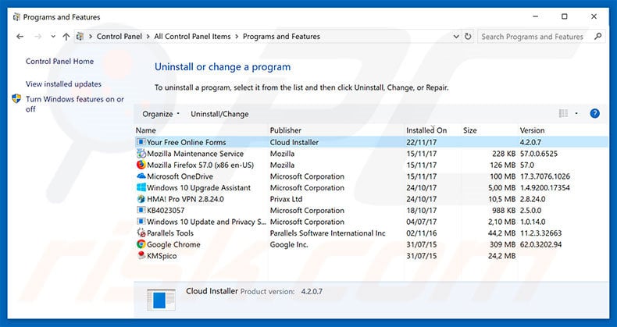This screenshot has height=327, width=617.
Task: Select HMA! Pro VPN 2.8.24.0 name
Action: tap(185, 199)
